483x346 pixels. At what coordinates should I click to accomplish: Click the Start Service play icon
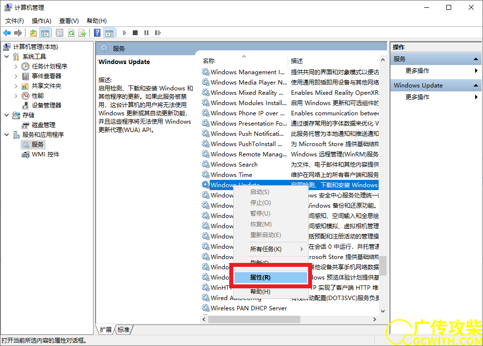[124, 33]
